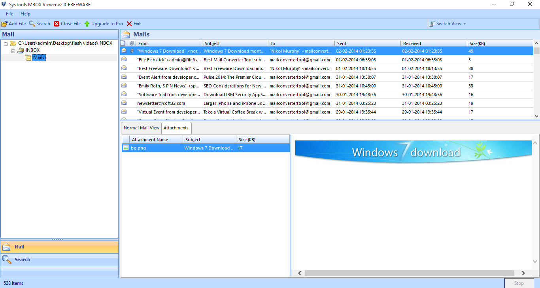Click the envelope icon of File Fishstick email
This screenshot has height=288, width=540.
pos(124,60)
